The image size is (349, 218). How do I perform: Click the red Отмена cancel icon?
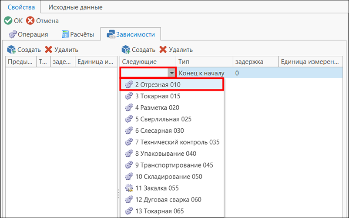(x=30, y=21)
